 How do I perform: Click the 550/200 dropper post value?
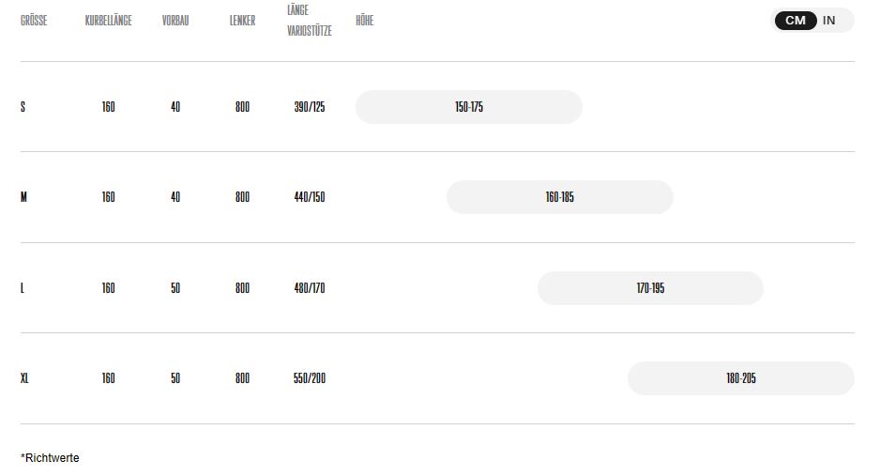310,378
